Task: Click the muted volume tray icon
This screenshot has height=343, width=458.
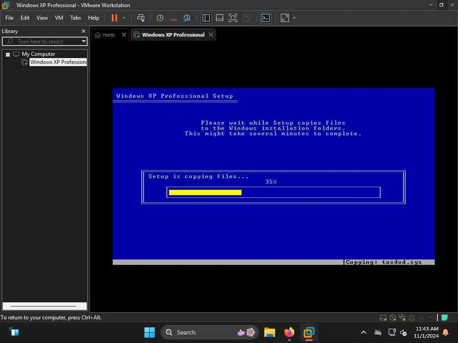Action: (403, 332)
